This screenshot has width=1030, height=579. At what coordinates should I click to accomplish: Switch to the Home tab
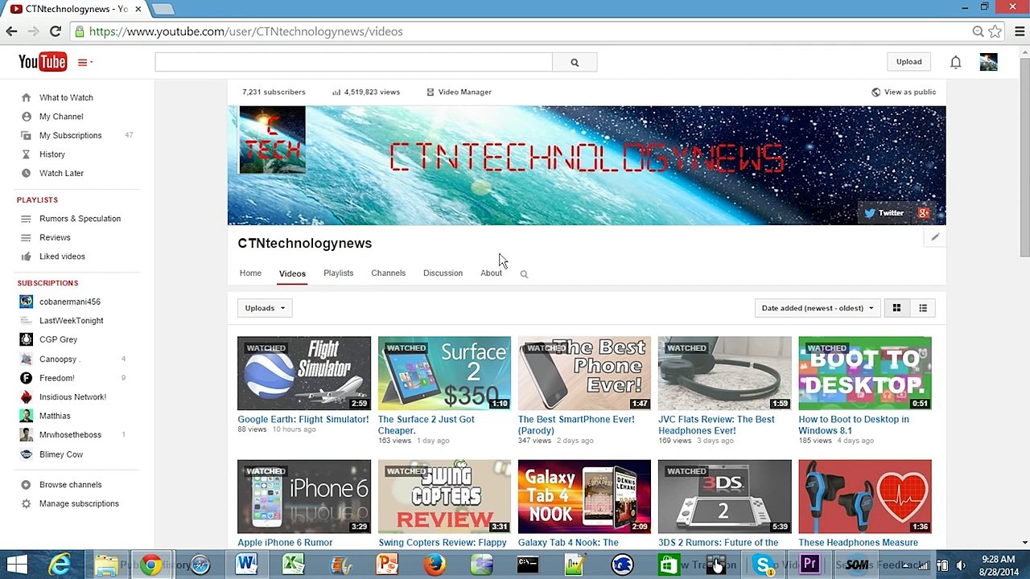point(250,273)
